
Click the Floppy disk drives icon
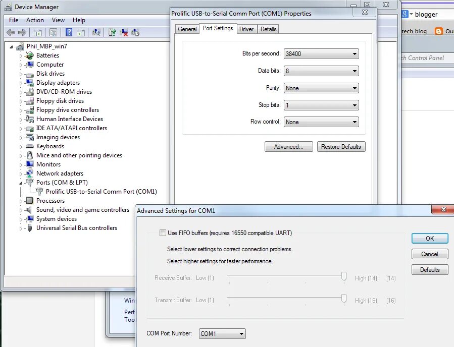[x=29, y=101]
